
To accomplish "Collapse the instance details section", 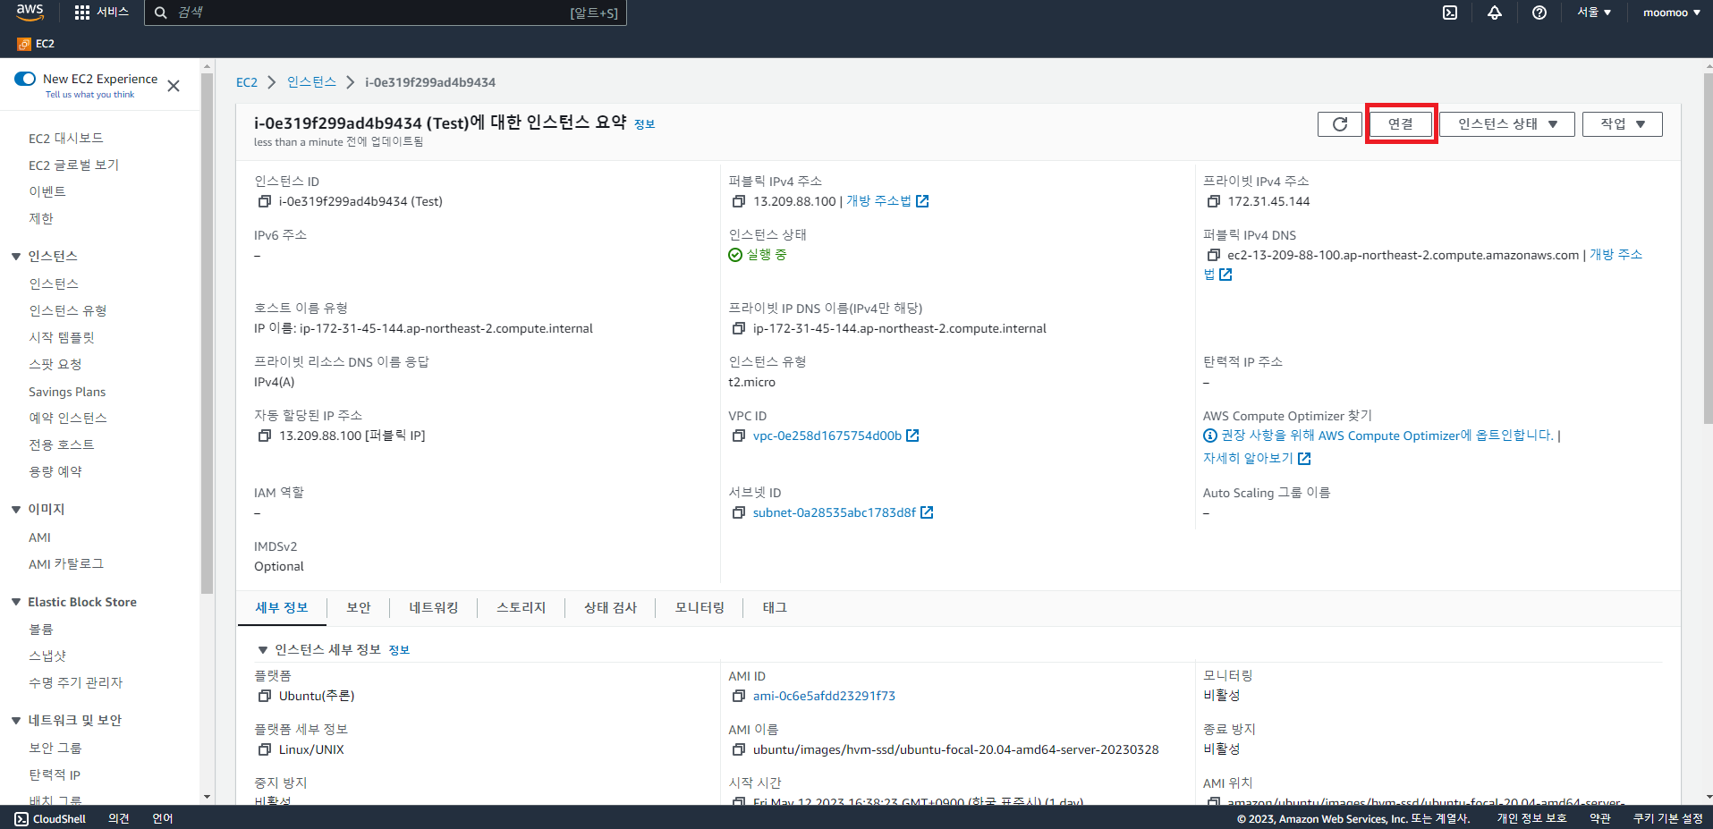I will click(263, 650).
